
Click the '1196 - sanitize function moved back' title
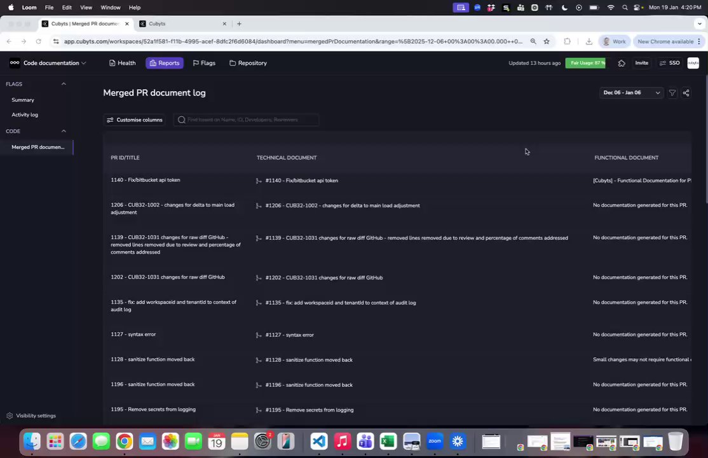coord(153,384)
